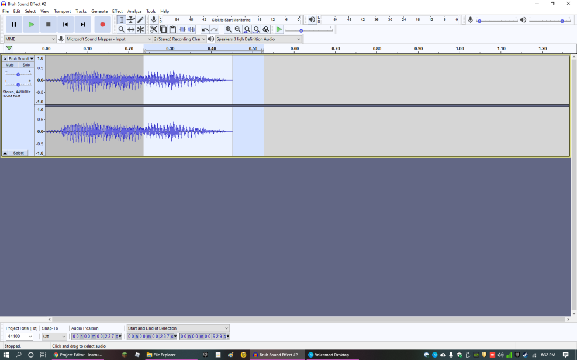This screenshot has width=577, height=360.
Task: Fit selection to window width
Action: (x=247, y=29)
